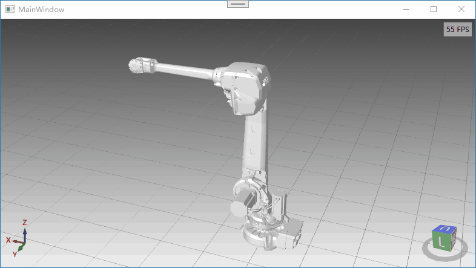Click the MainWindow title text
Image resolution: width=476 pixels, height=268 pixels.
click(x=41, y=10)
